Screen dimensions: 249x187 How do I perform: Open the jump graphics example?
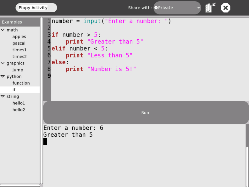(18, 70)
